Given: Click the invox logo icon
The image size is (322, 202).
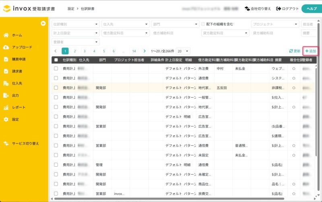Looking at the screenshot, I should click(7, 8).
